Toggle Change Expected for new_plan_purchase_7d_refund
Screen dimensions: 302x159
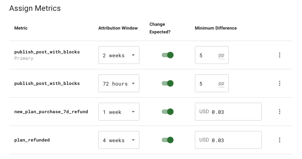(x=167, y=112)
